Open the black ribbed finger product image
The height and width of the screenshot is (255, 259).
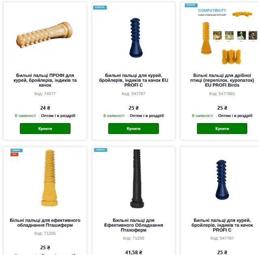click(137, 178)
